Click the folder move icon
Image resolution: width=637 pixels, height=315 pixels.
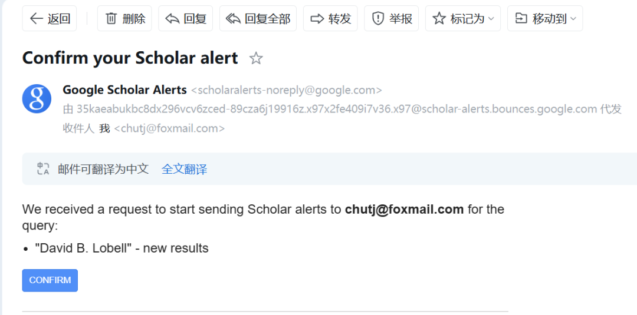(x=521, y=18)
